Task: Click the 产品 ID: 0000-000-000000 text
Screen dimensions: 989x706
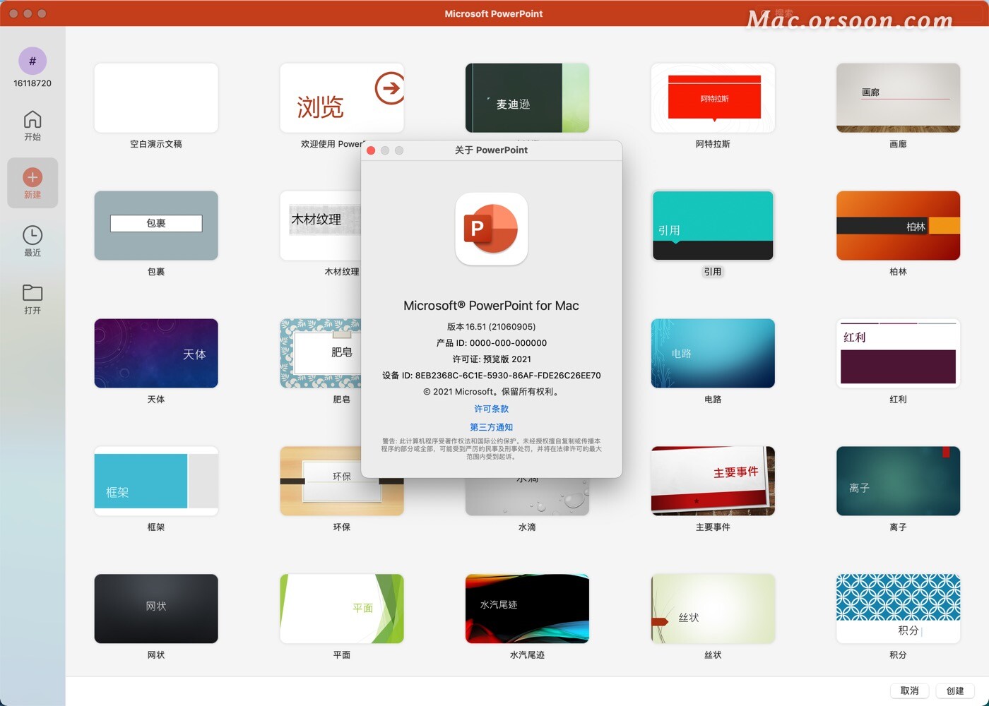Action: tap(492, 343)
